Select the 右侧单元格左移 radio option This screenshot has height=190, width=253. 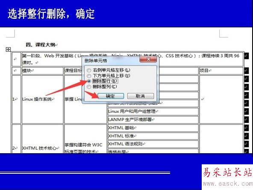click(x=89, y=70)
